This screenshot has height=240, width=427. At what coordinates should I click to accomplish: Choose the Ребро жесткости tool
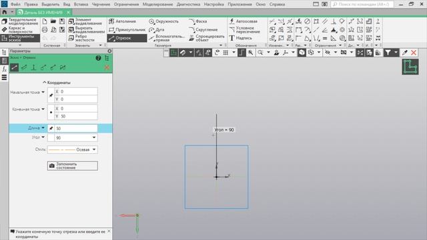pos(81,38)
